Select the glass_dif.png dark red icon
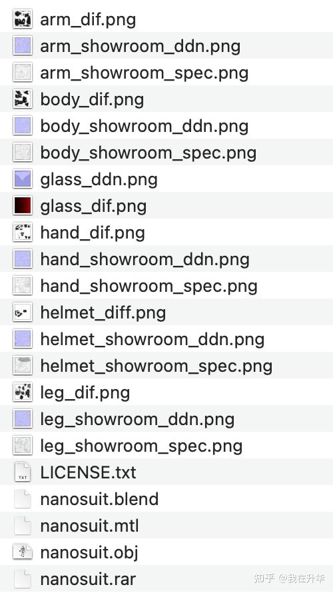 (x=22, y=206)
